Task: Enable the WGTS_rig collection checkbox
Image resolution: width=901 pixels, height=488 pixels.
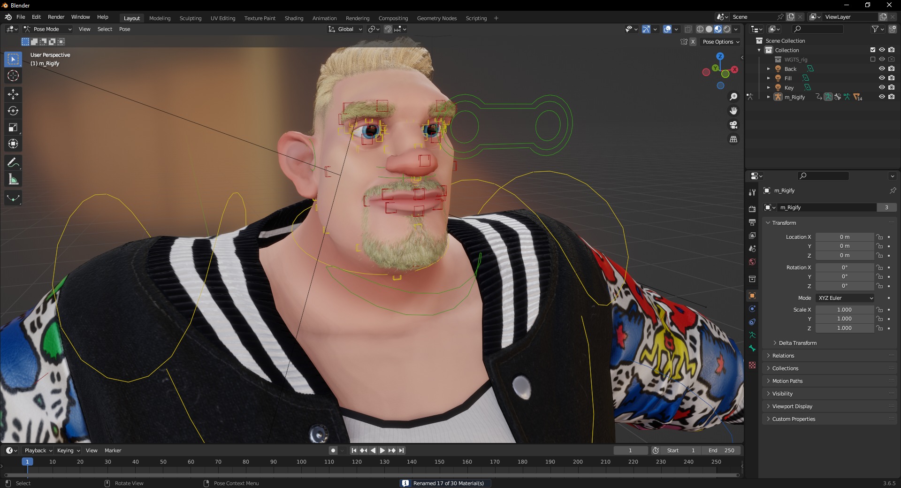Action: (x=872, y=59)
